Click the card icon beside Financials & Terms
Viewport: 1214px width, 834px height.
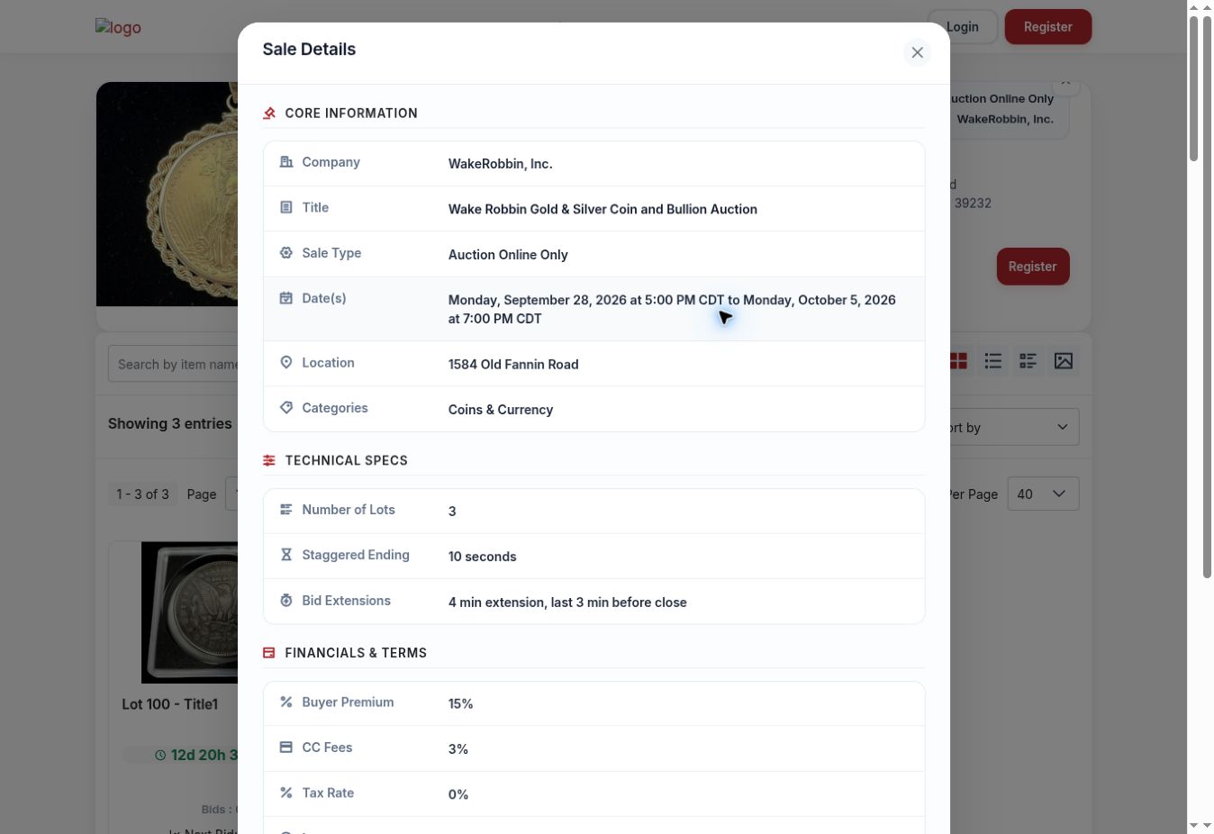click(269, 653)
